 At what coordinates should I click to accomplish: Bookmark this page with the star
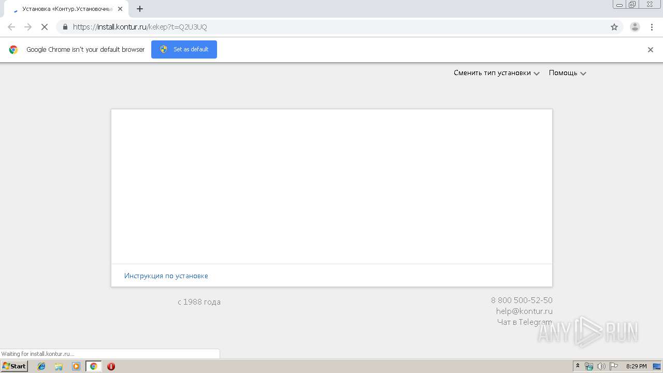tap(614, 27)
